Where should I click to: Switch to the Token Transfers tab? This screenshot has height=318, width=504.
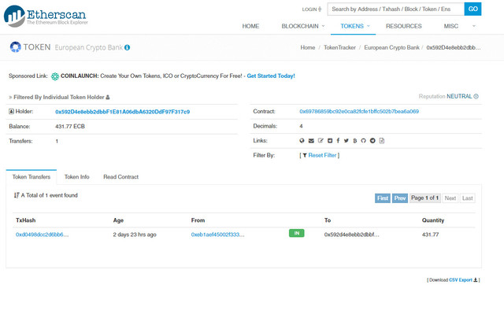pyautogui.click(x=31, y=177)
